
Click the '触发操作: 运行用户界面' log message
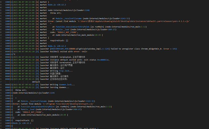click(61, 65)
